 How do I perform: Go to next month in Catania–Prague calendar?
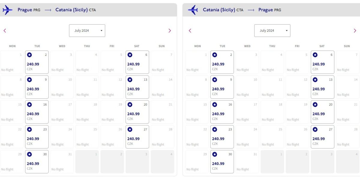coord(355,31)
